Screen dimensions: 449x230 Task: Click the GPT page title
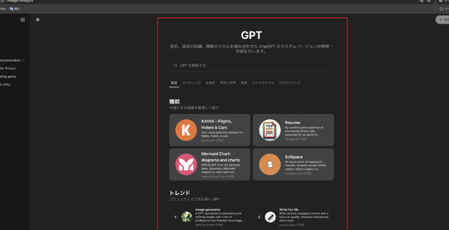251,35
